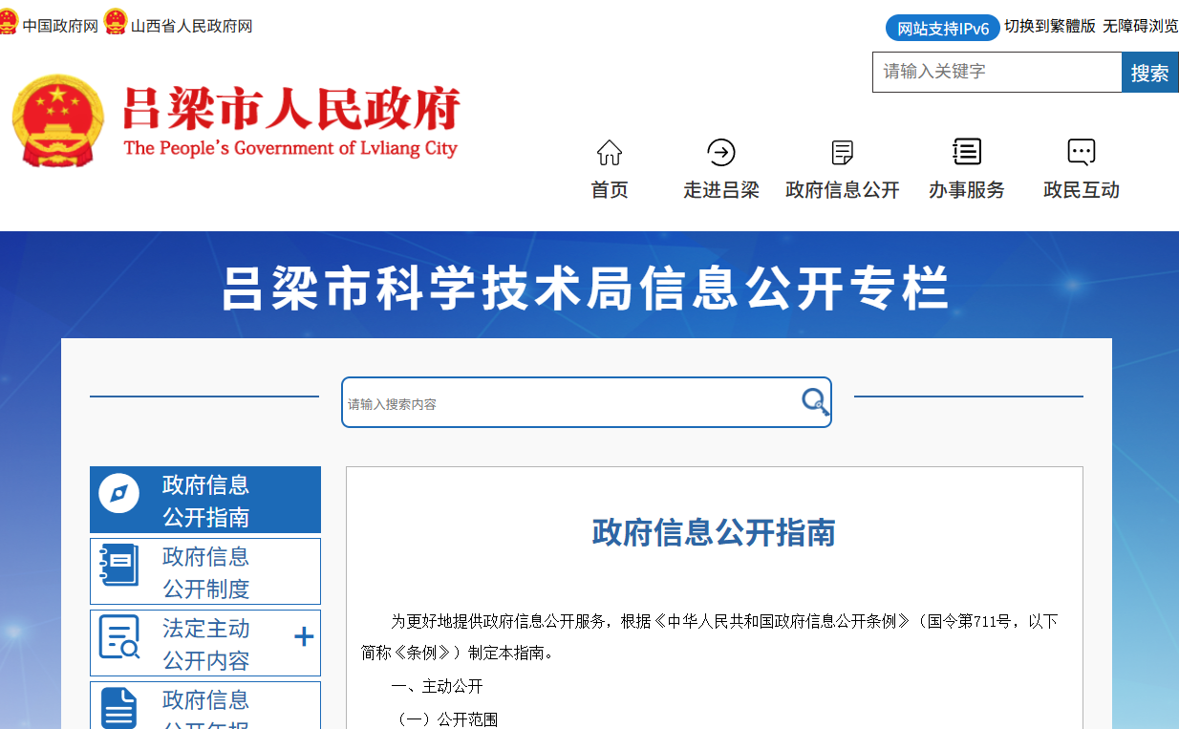
Task: Open 无障碍浏览 accessibility mode
Action: click(x=1141, y=26)
